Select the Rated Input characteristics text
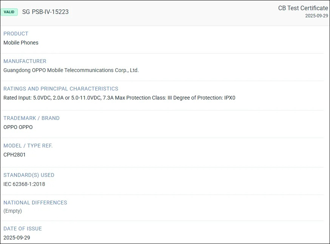The image size is (330, 244). [119, 98]
